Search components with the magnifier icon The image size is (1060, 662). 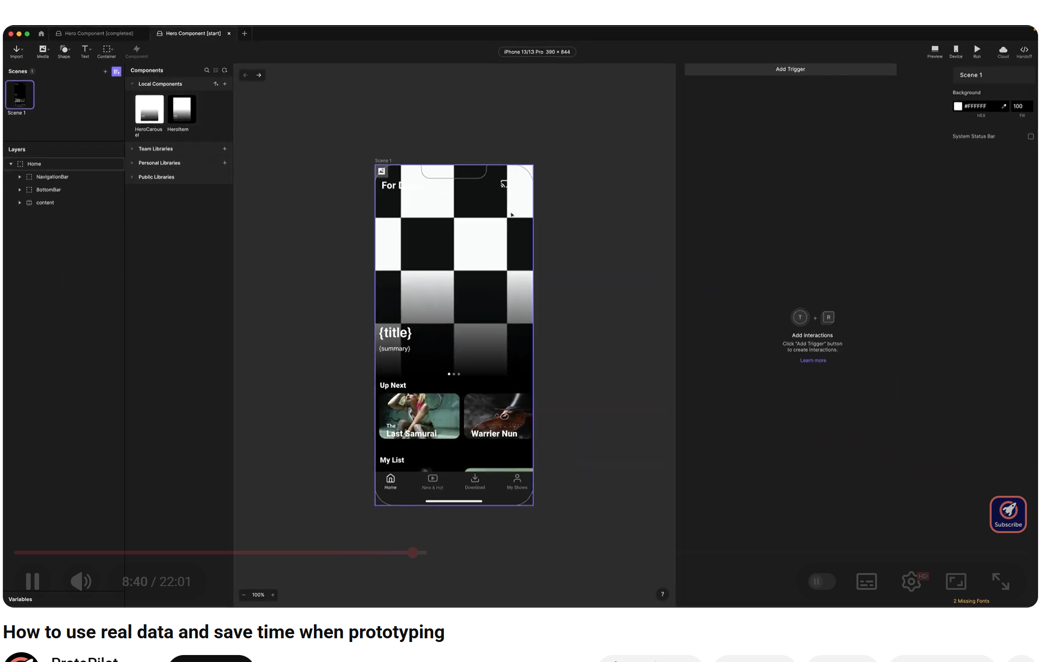pos(207,70)
